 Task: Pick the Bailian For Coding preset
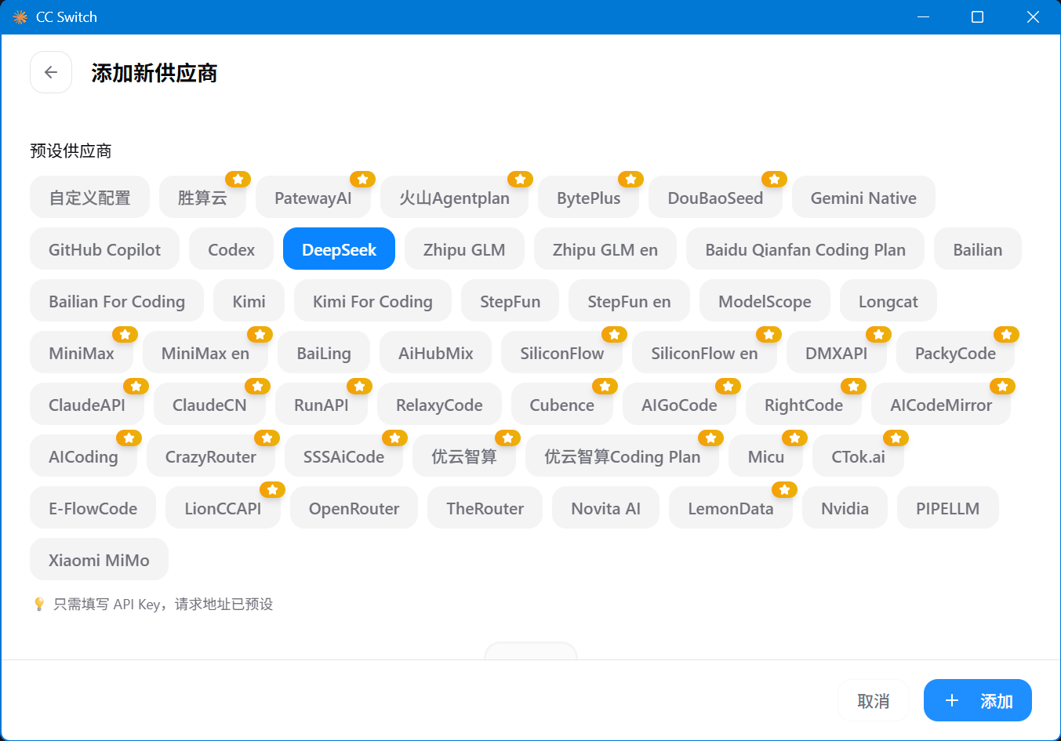pyautogui.click(x=117, y=300)
